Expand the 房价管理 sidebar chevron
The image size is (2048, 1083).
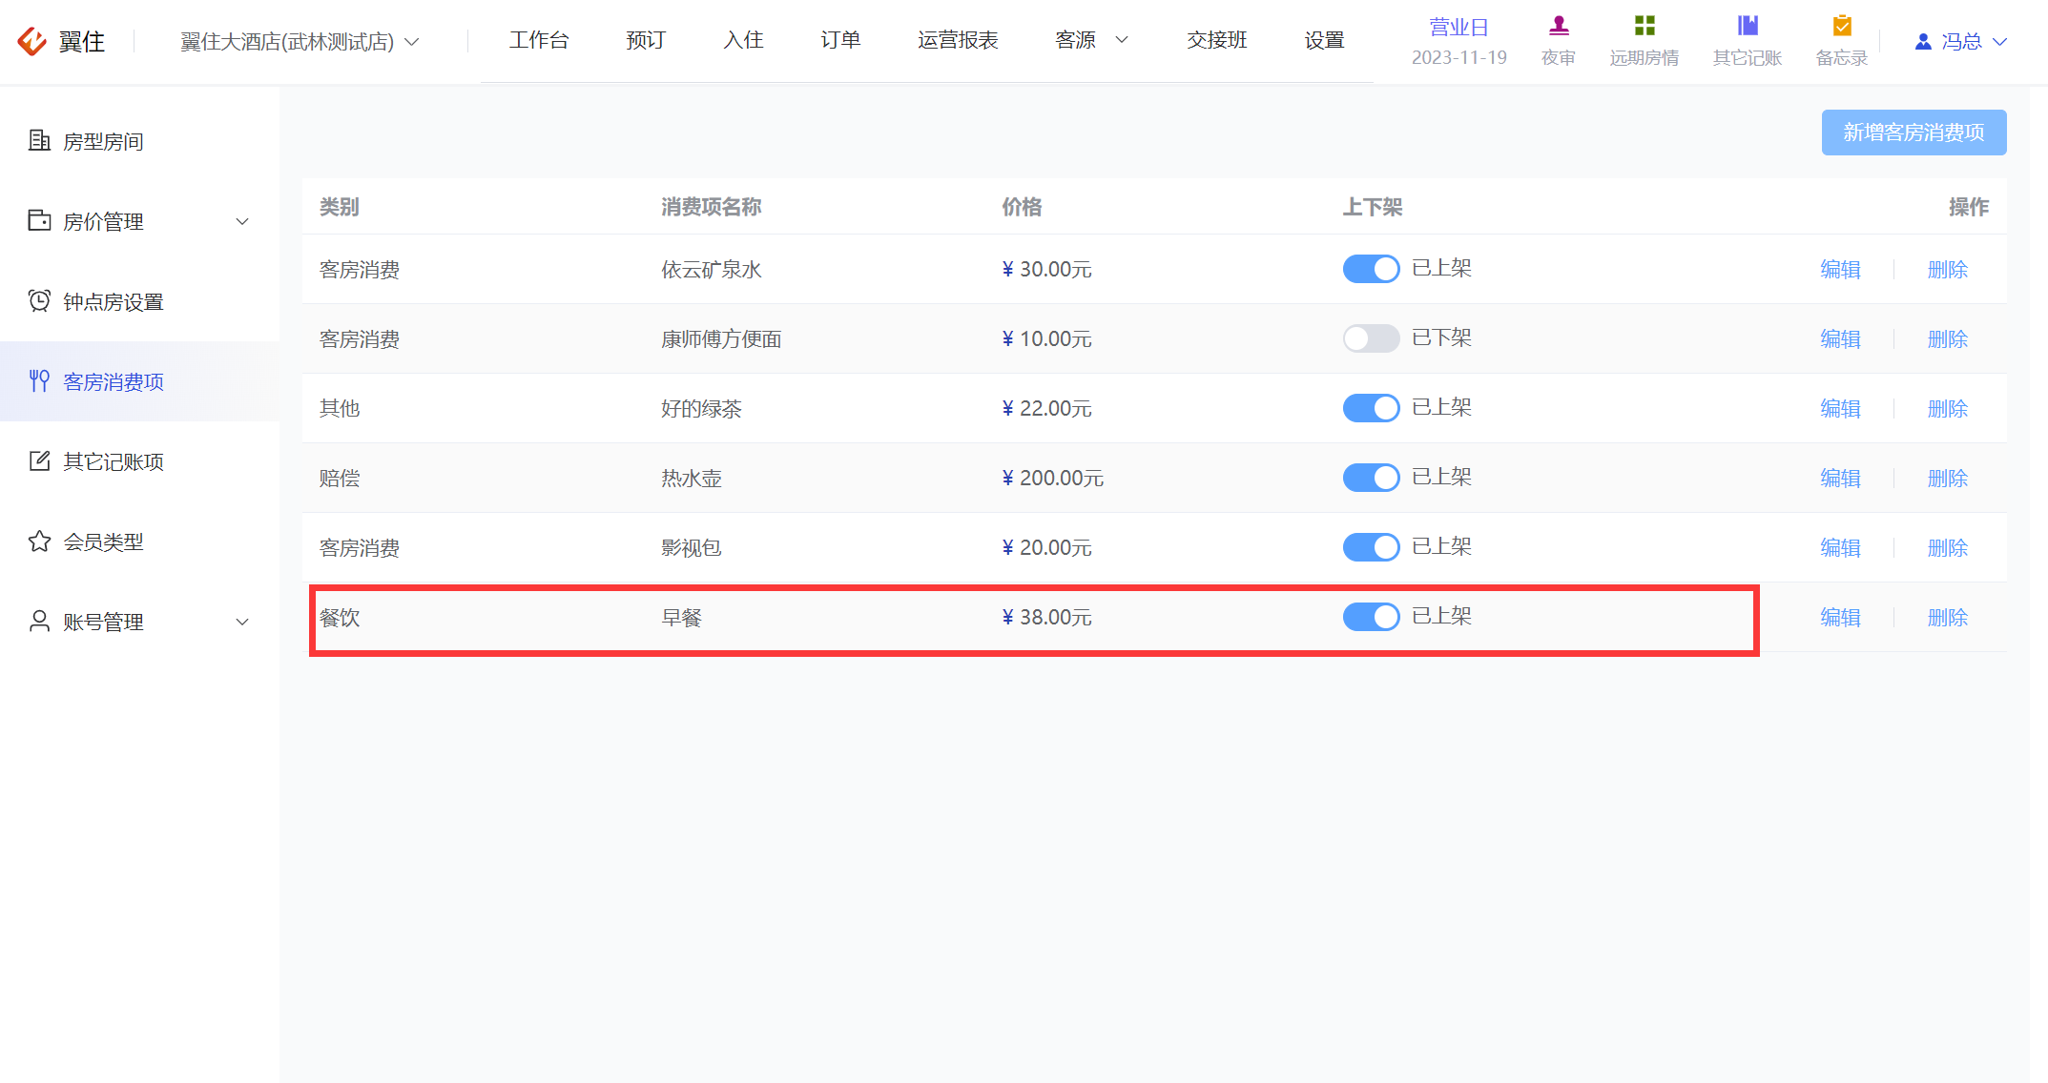pyautogui.click(x=242, y=221)
